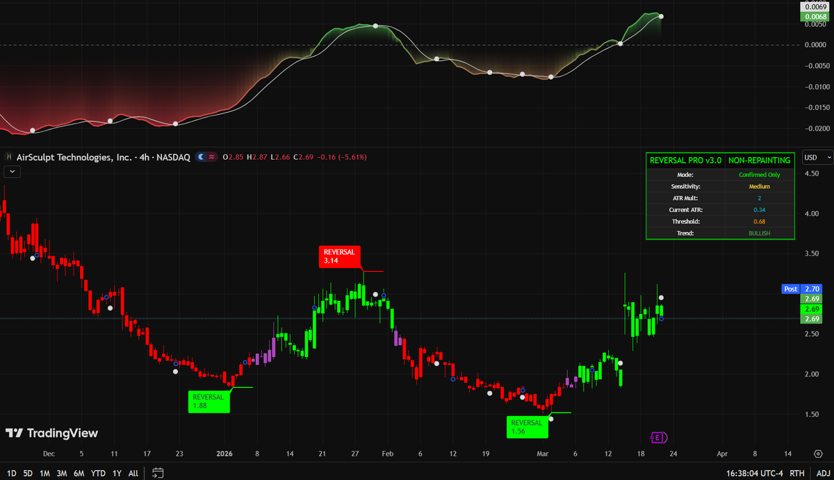The height and width of the screenshot is (480, 834).
Task: Click REVERSAL PRO v3.0 table header
Action: 685,160
